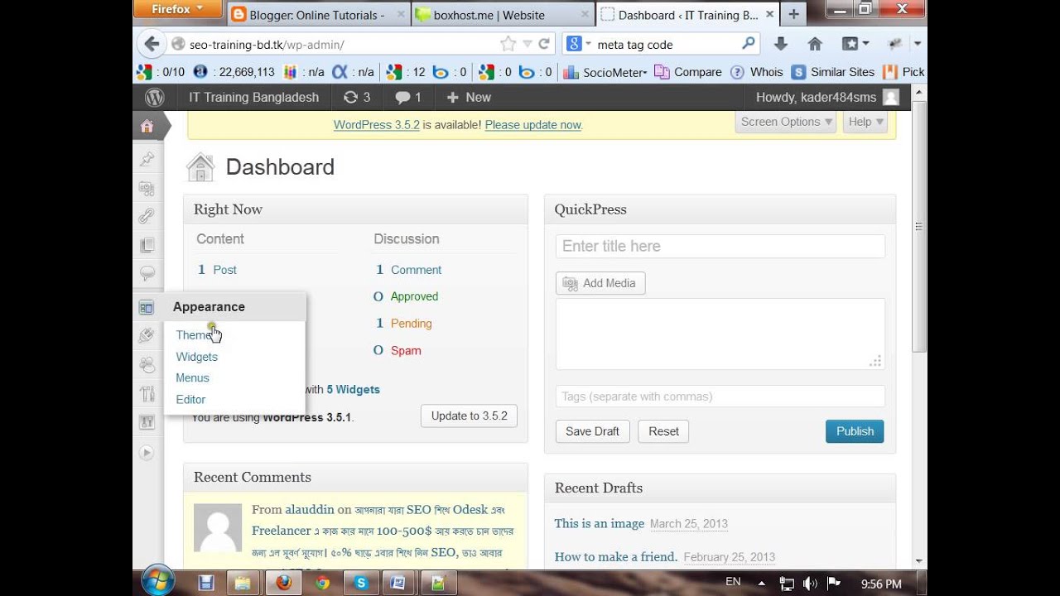Open the Firefox downloads arrow icon
This screenshot has width=1060, height=596.
point(780,44)
